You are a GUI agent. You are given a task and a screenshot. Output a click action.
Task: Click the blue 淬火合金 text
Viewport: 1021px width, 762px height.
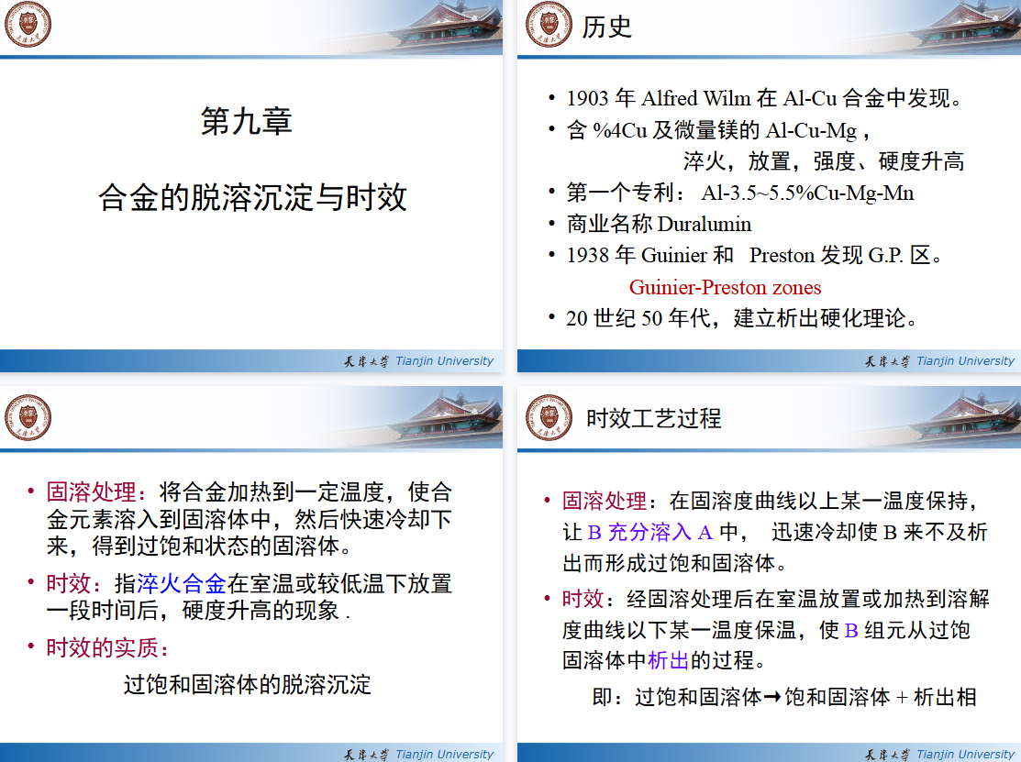[x=181, y=583]
